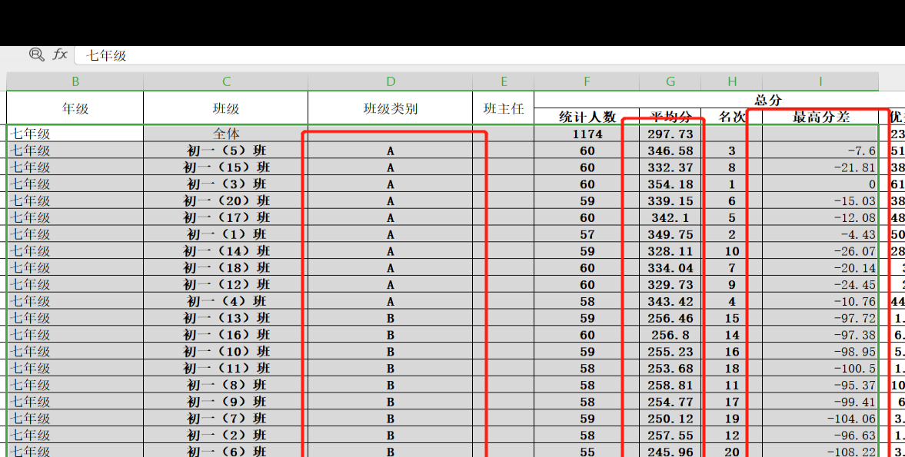Select the overall average cell 297.73
The image size is (905, 457).
pos(670,134)
